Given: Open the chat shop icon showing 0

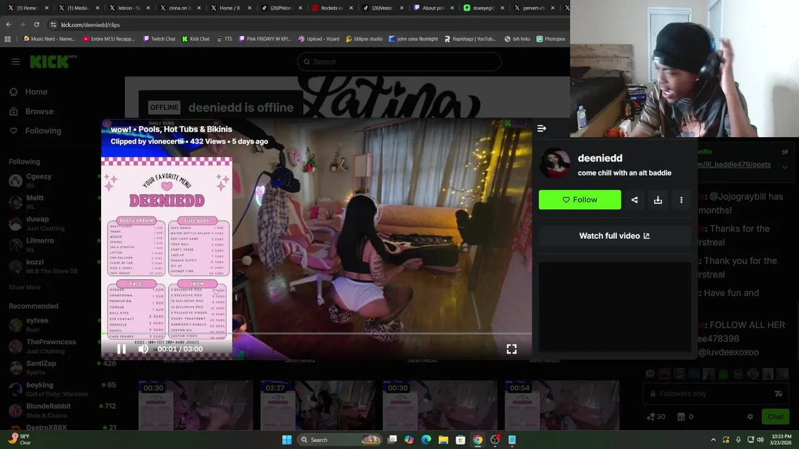Looking at the screenshot, I should tap(685, 417).
